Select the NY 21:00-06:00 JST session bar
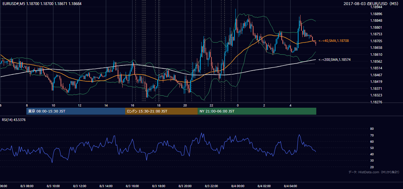The width and height of the screenshot is (403, 189). 257,111
